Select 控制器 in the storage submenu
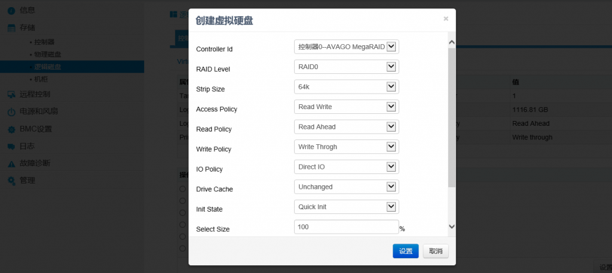Screen dimensions: 612x273 pyautogui.click(x=44, y=42)
